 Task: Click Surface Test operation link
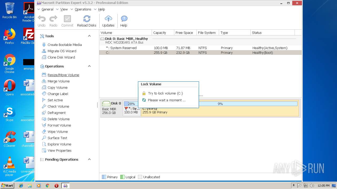[57, 138]
